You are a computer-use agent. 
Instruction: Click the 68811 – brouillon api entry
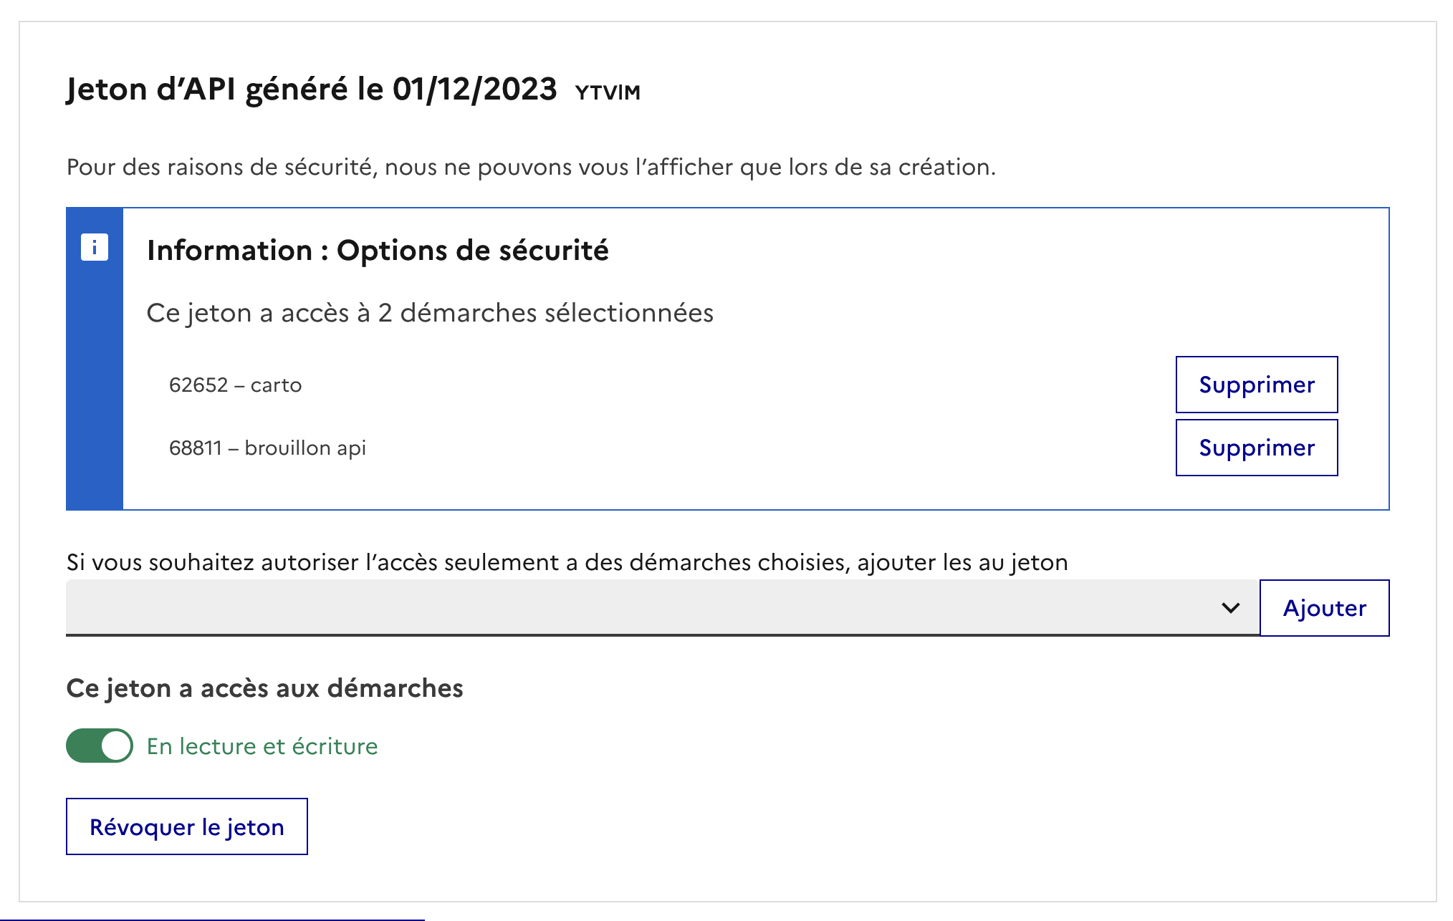point(267,448)
